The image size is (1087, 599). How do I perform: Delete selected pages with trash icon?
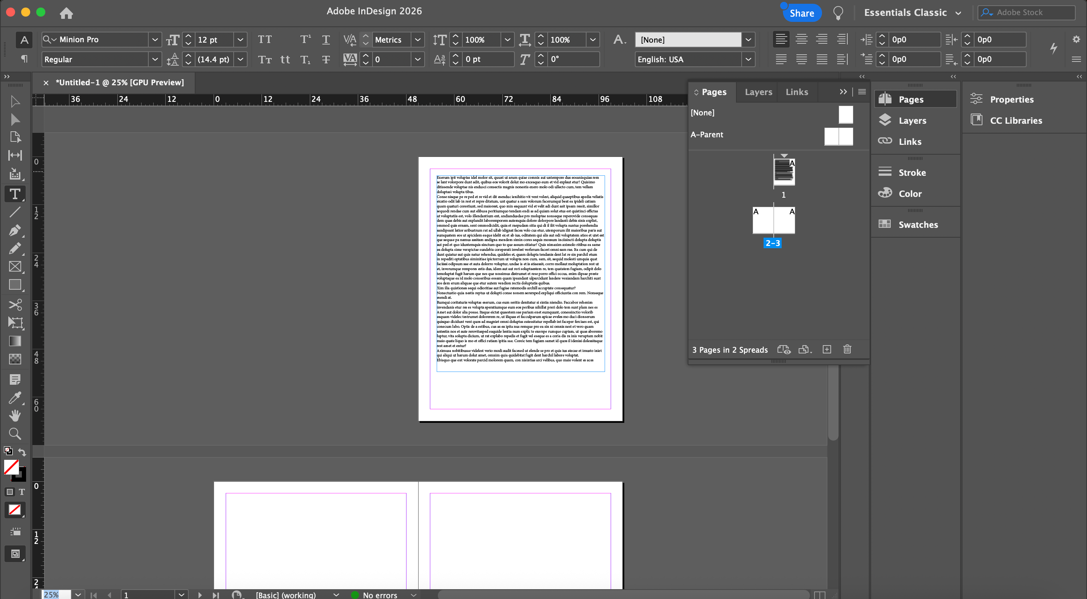(847, 349)
